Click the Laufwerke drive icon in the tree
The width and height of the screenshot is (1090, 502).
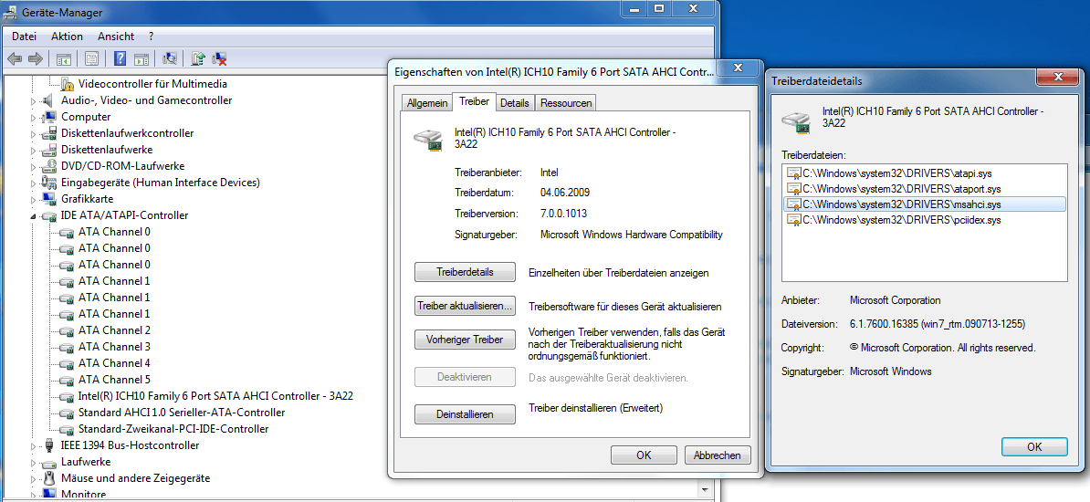[48, 462]
